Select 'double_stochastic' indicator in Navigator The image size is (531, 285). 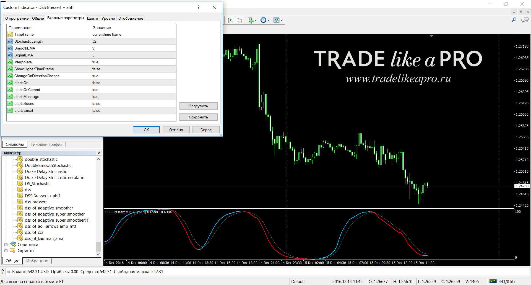click(41, 159)
